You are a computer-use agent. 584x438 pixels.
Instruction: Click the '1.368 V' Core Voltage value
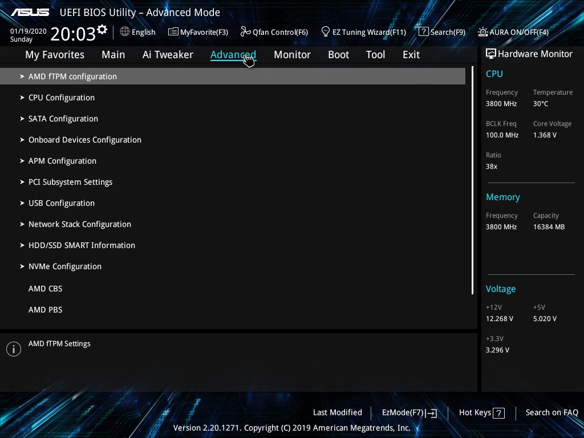click(x=545, y=135)
